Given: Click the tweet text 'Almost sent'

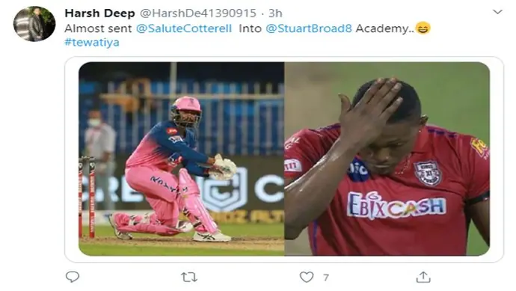Looking at the screenshot, I should tap(98, 28).
